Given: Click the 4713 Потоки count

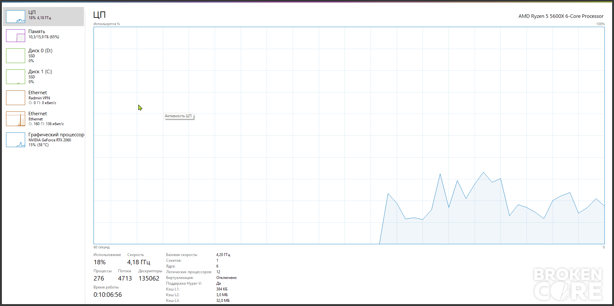Looking at the screenshot, I should [125, 279].
